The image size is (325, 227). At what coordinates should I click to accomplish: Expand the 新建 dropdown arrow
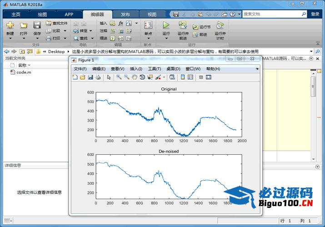pos(10,39)
